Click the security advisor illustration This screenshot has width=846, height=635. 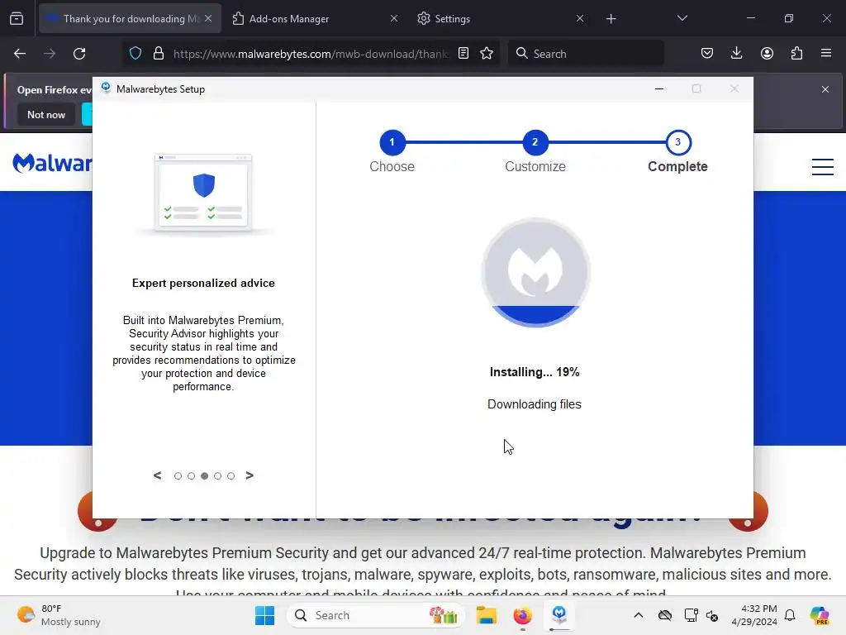click(x=203, y=194)
